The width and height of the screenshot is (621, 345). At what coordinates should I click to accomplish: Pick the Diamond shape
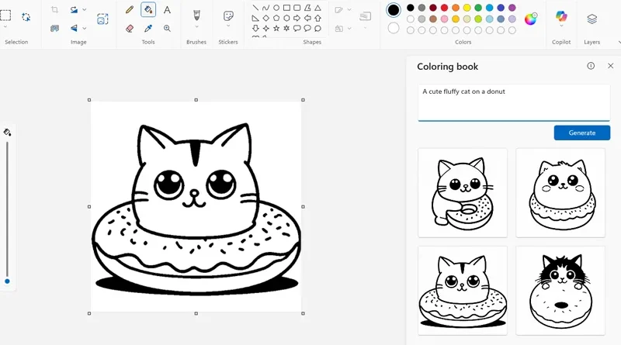pyautogui.click(x=265, y=18)
